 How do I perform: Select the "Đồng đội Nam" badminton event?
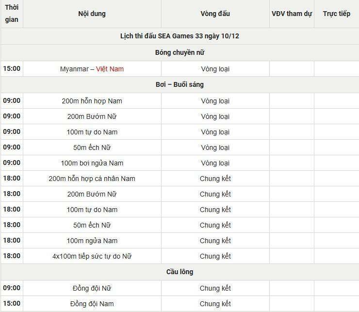[x=92, y=304]
